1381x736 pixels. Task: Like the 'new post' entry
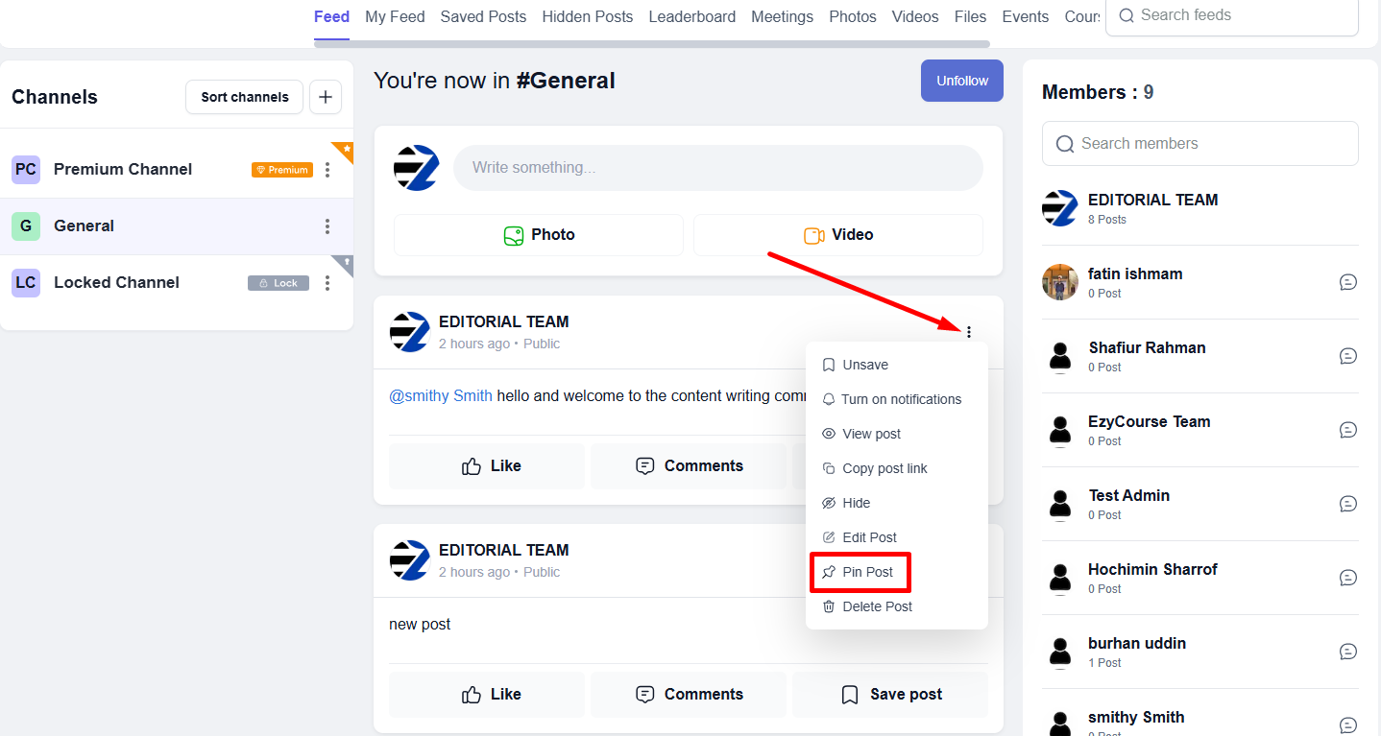(x=487, y=695)
